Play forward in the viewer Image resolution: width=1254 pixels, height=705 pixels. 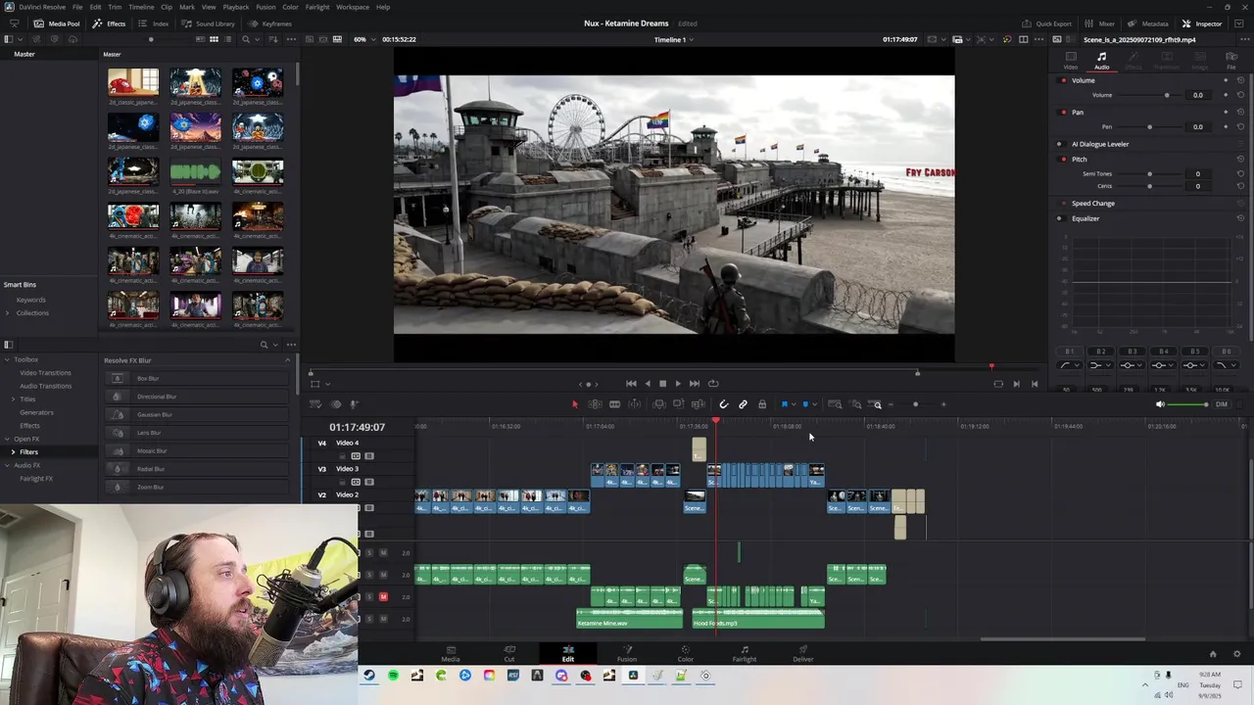(678, 384)
